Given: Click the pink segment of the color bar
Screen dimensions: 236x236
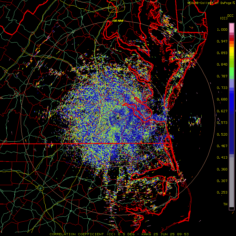Looking at the screenshot, I should (232, 28).
